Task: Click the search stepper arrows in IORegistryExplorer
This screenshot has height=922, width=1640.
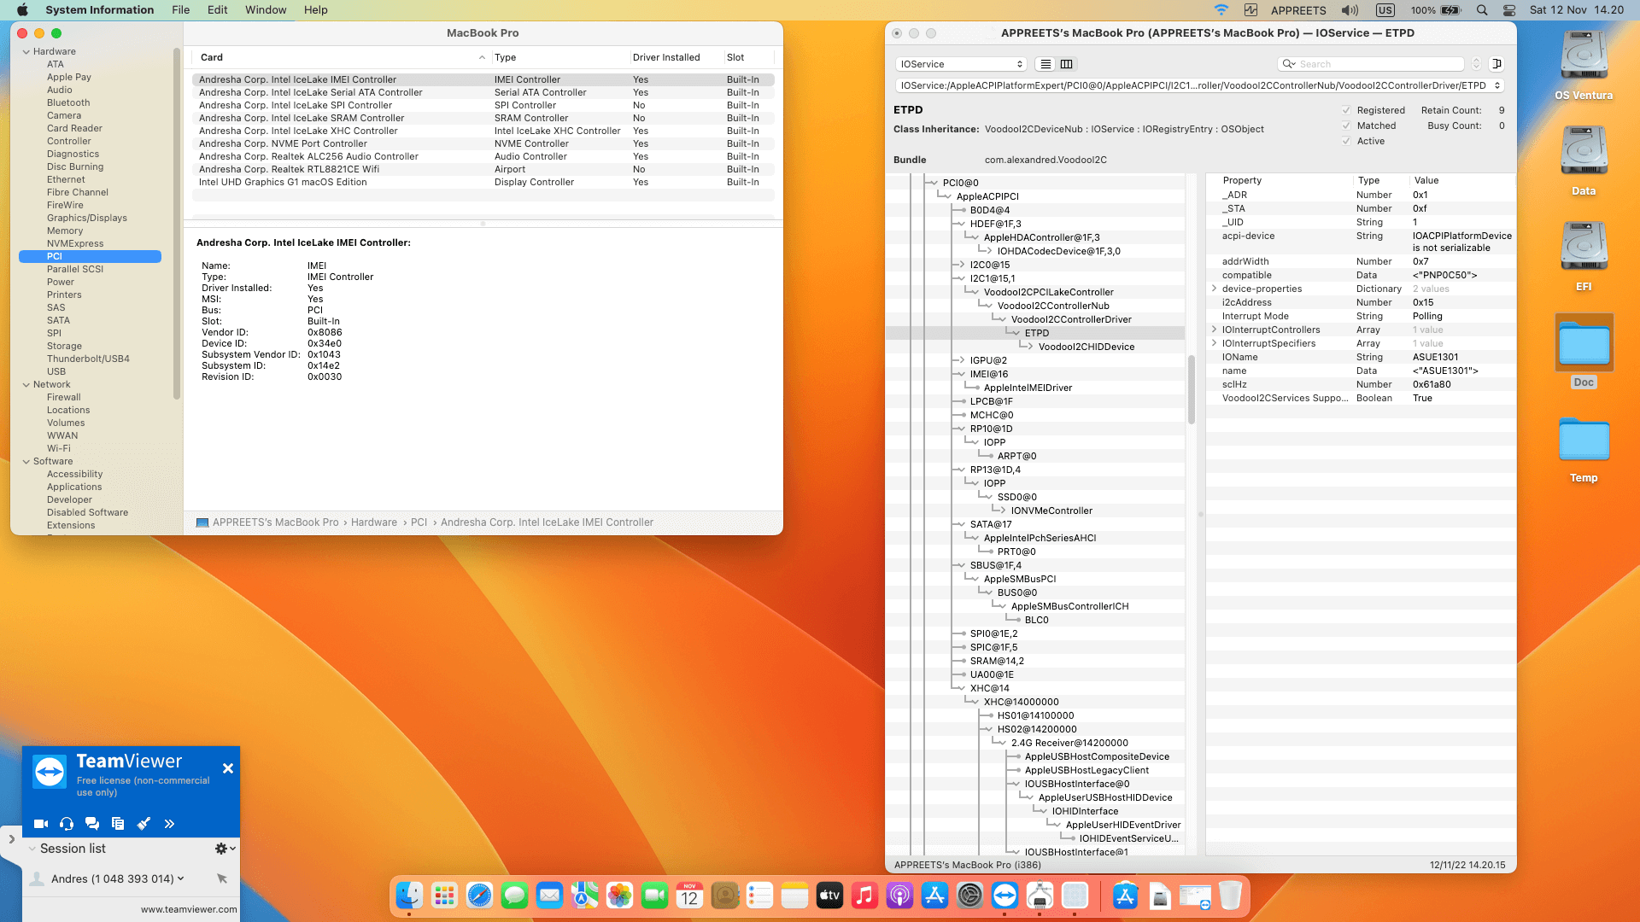Action: point(1476,64)
